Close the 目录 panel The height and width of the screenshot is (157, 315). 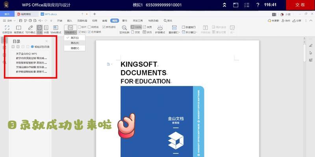[46, 41]
